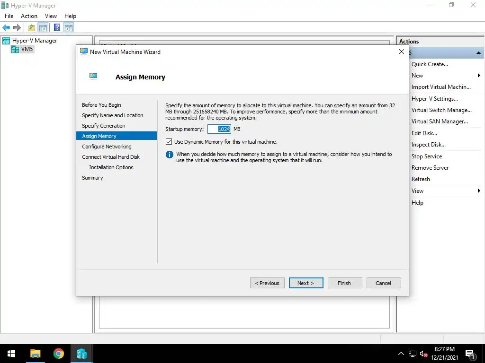The height and width of the screenshot is (363, 485).
Task: Click the muted volume tray icon
Action: [x=423, y=354]
